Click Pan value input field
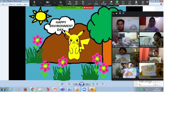The height and width of the screenshot is (114, 178). click(x=155, y=85)
